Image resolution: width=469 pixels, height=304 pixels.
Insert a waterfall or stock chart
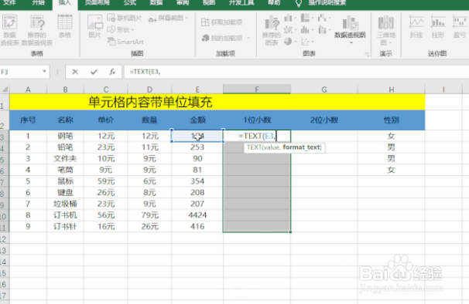[324, 19]
